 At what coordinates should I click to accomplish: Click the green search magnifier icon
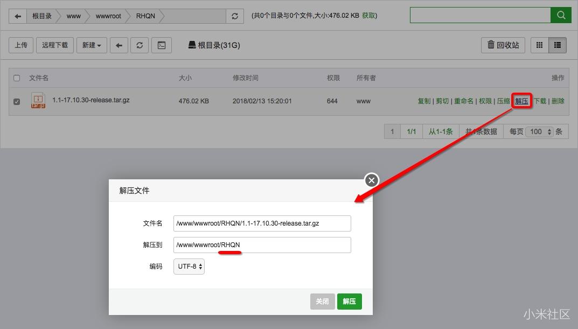(561, 16)
